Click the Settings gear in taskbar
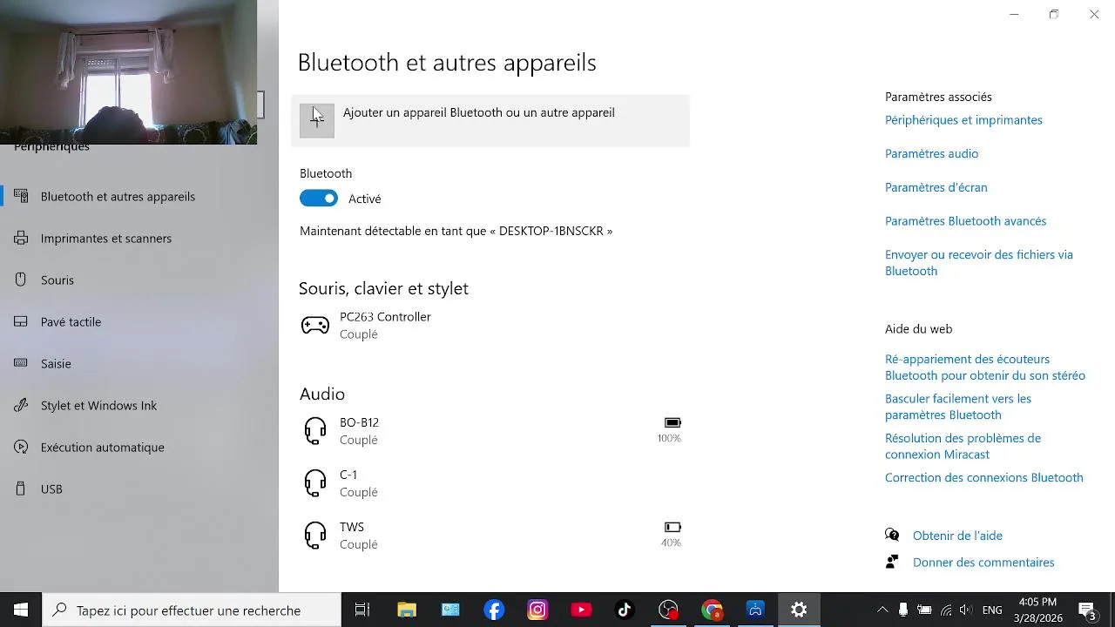This screenshot has width=1115, height=627. pyautogui.click(x=799, y=610)
